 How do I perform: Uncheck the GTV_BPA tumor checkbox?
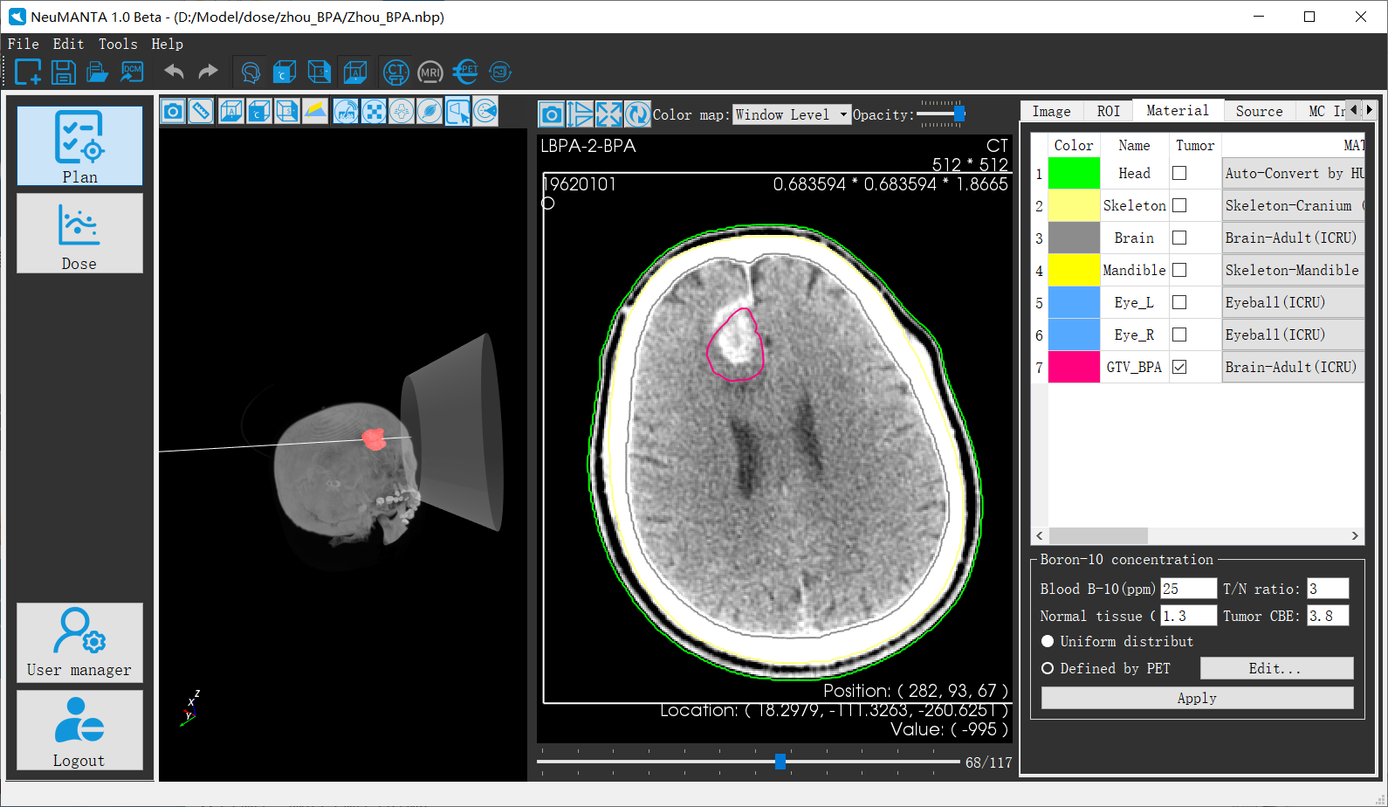click(1179, 367)
